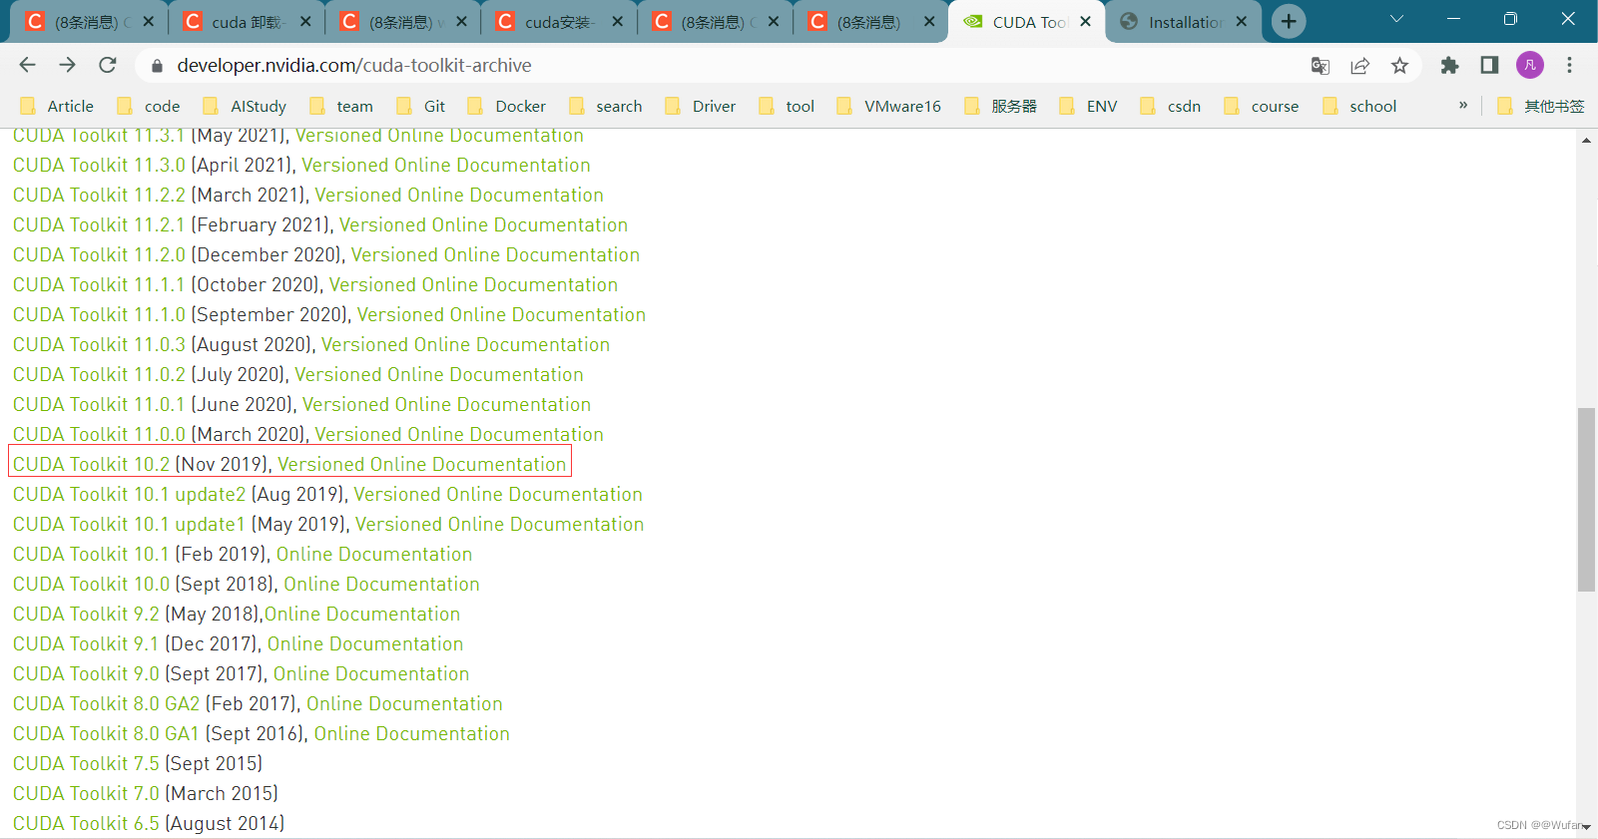Open CUDA Toolkit 8.0 GA2 link

point(106,703)
